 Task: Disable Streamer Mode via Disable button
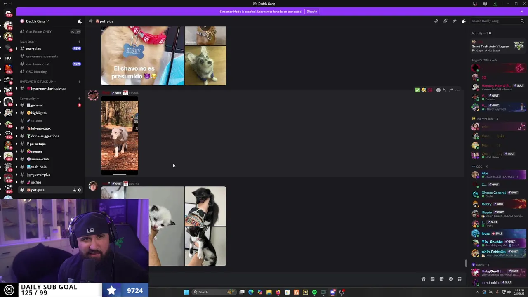click(312, 12)
